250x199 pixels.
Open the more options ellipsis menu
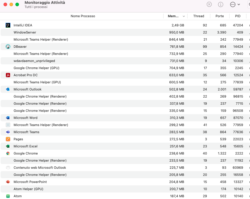click(x=235, y=4)
